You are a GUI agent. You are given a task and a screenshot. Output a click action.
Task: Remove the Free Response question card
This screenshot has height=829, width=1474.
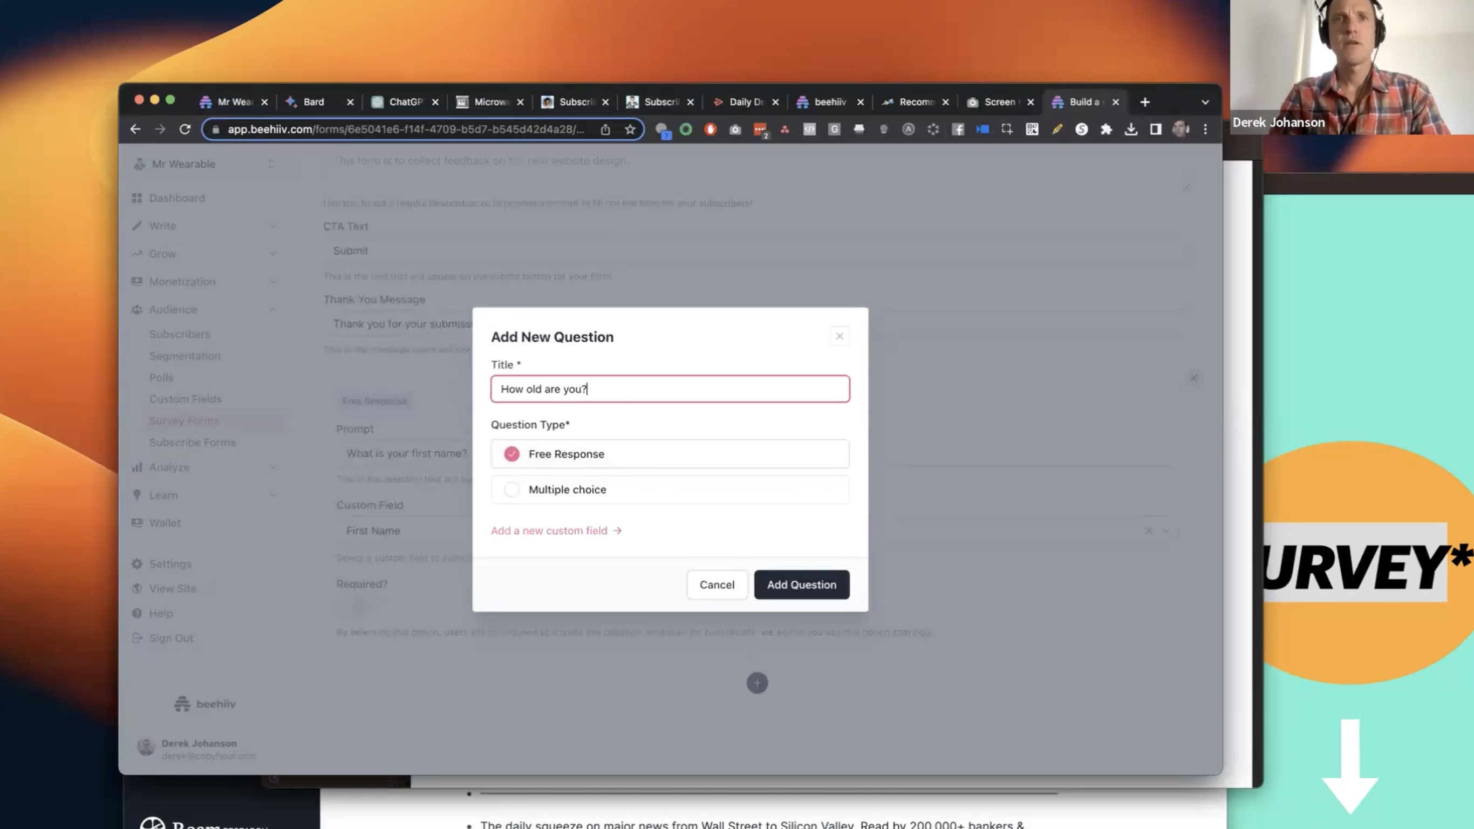click(1193, 378)
